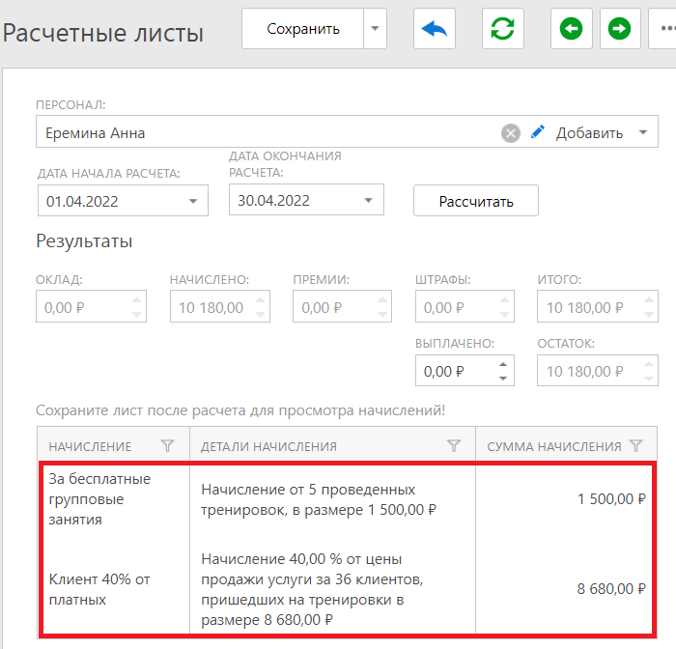The width and height of the screenshot is (676, 649).
Task: Clear the Еремина Анна personnel field
Action: coord(511,133)
